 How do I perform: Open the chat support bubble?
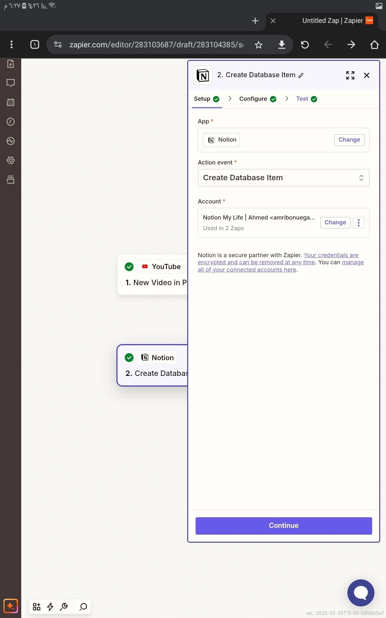[x=361, y=593]
